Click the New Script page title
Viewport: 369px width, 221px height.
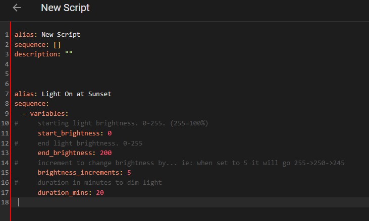65,8
